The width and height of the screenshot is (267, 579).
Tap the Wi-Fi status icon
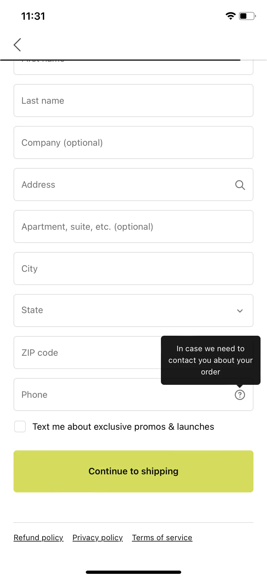(x=231, y=16)
